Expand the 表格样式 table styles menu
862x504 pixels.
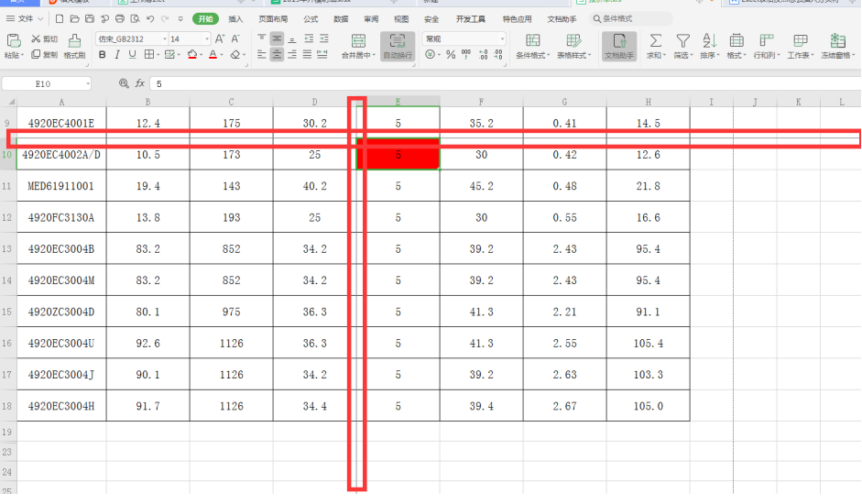coord(589,56)
